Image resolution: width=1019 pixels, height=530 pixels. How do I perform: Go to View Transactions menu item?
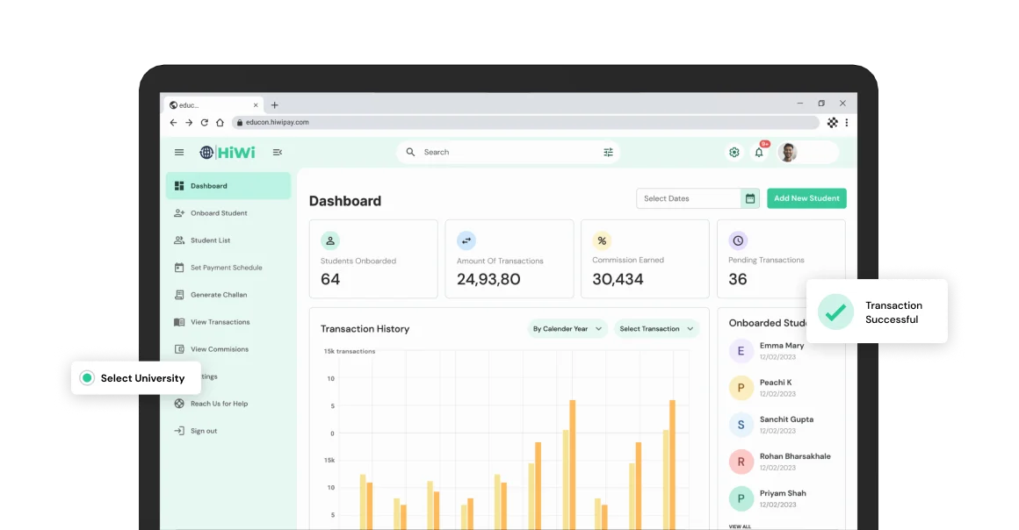coord(220,322)
